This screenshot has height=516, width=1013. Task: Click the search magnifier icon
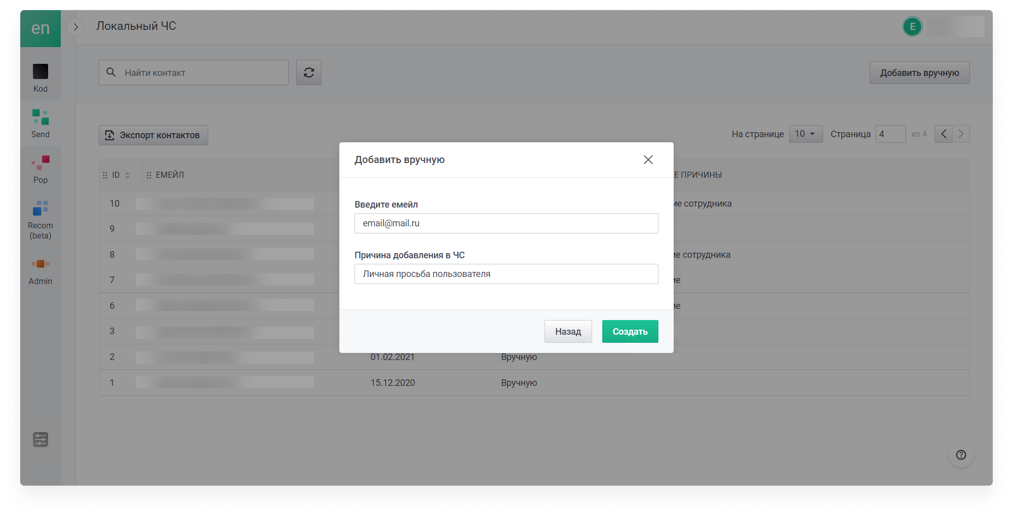point(111,72)
